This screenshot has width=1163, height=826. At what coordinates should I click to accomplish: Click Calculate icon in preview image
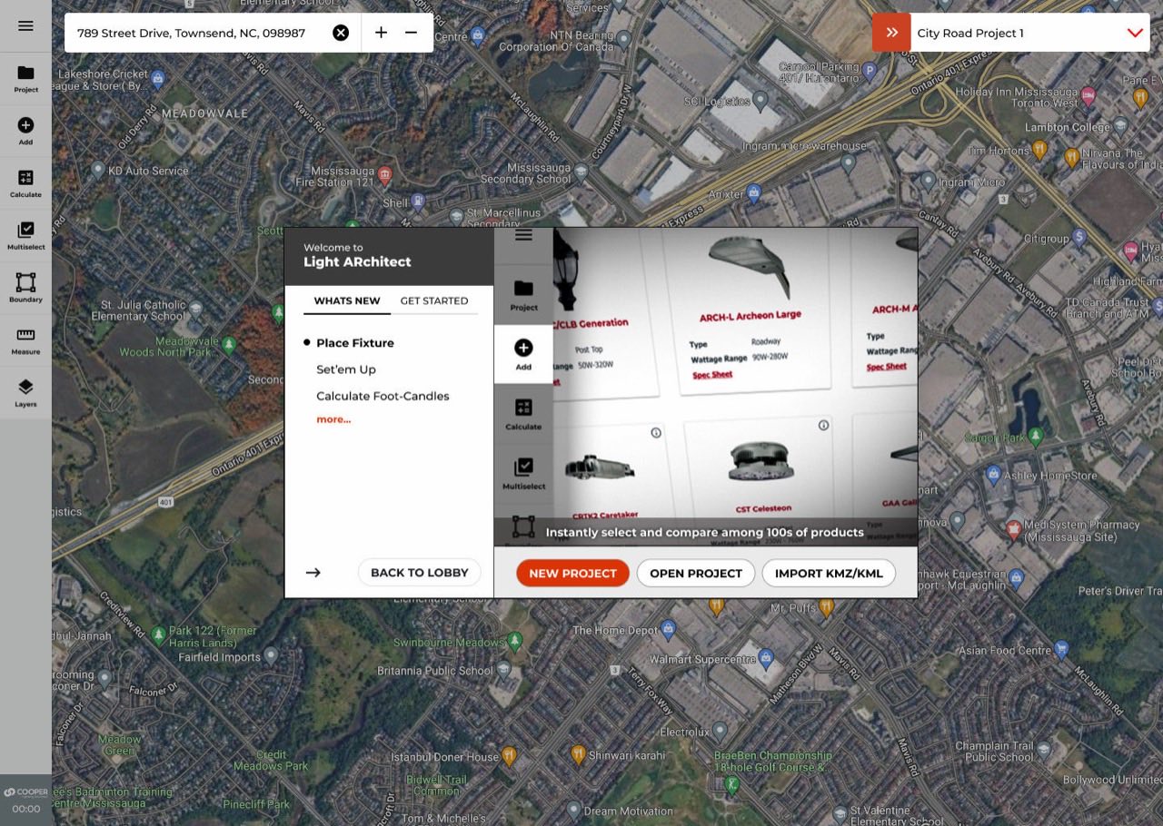click(x=523, y=414)
